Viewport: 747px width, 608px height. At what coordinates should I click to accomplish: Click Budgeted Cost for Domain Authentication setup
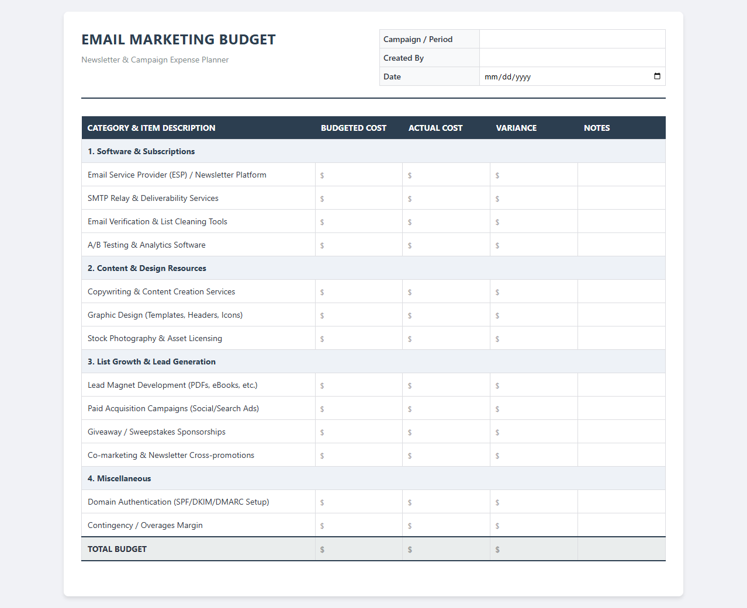(x=359, y=502)
